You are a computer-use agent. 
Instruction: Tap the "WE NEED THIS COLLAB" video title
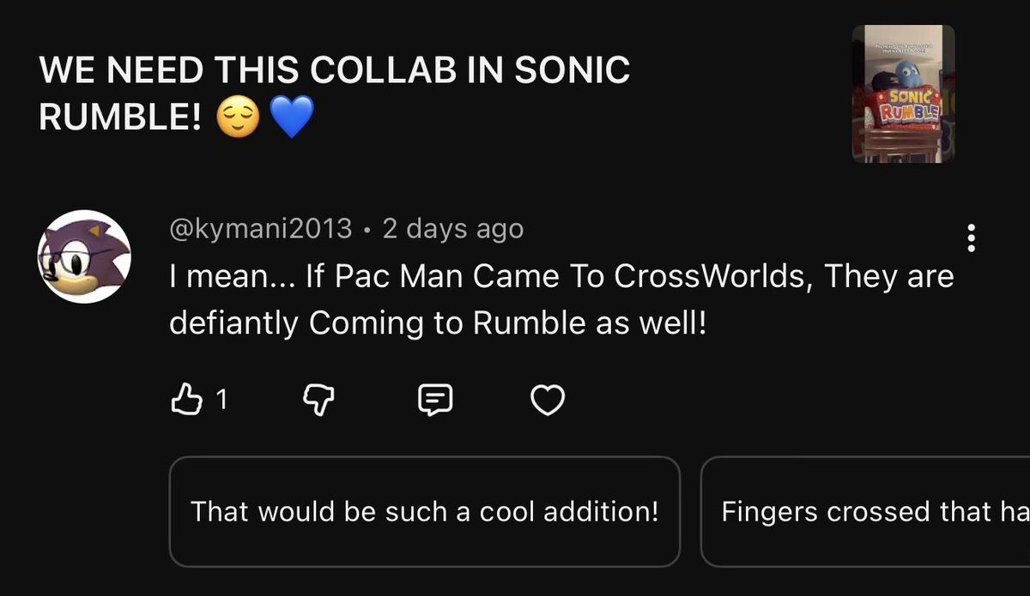pos(335,93)
